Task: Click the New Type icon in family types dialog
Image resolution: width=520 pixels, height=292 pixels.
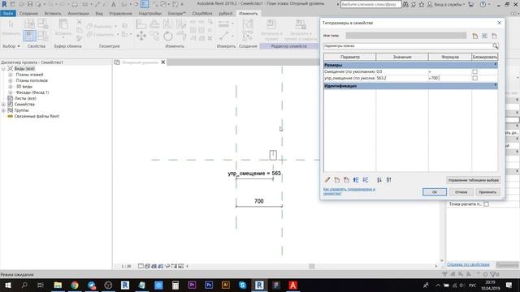Action: [474, 36]
